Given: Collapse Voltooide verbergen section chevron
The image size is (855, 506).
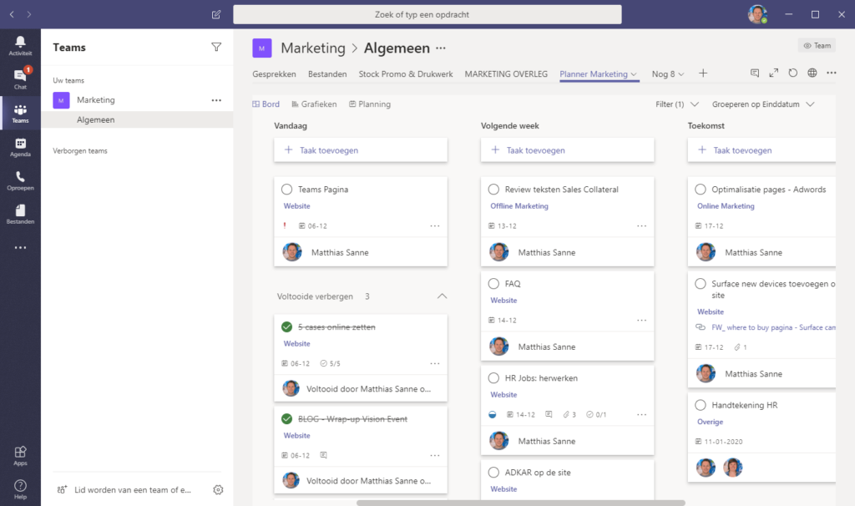Looking at the screenshot, I should [443, 296].
